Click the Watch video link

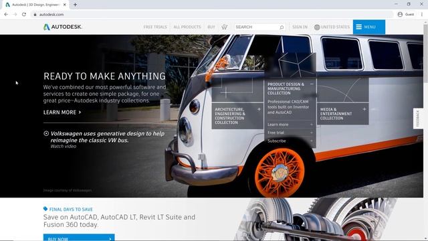click(63, 147)
